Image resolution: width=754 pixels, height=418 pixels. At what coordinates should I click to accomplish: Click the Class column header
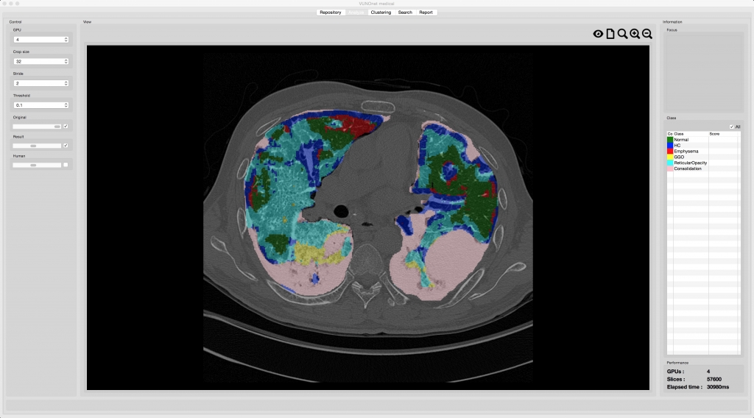(x=691, y=134)
